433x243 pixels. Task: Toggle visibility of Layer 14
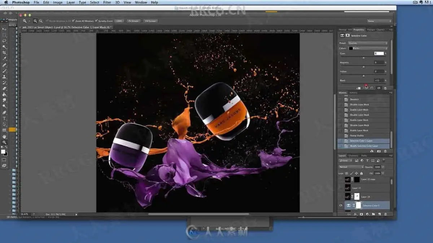341,197
